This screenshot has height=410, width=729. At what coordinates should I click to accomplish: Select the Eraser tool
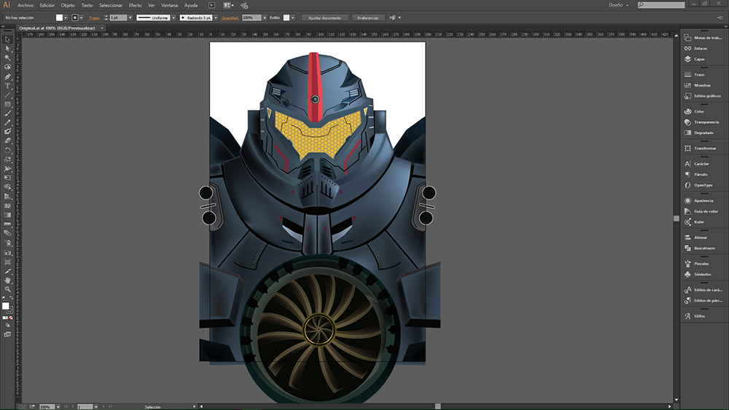coord(7,141)
